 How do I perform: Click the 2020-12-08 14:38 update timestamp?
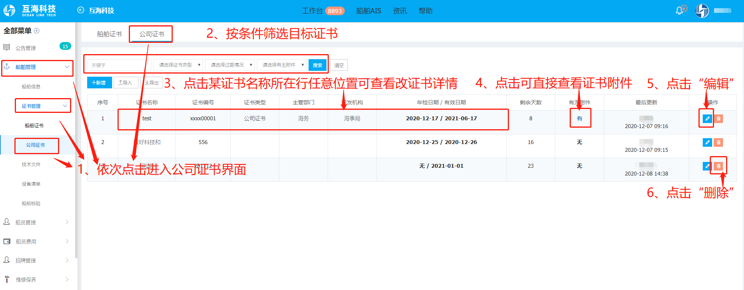coord(646,174)
